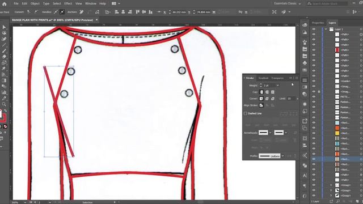Select the Miter Join corner option

pos(261,99)
